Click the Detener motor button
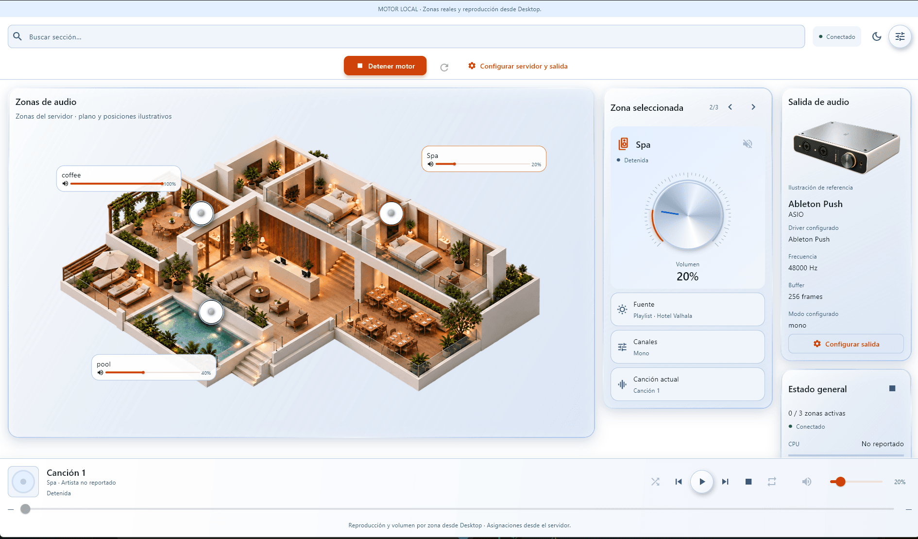The height and width of the screenshot is (539, 918). pos(385,66)
